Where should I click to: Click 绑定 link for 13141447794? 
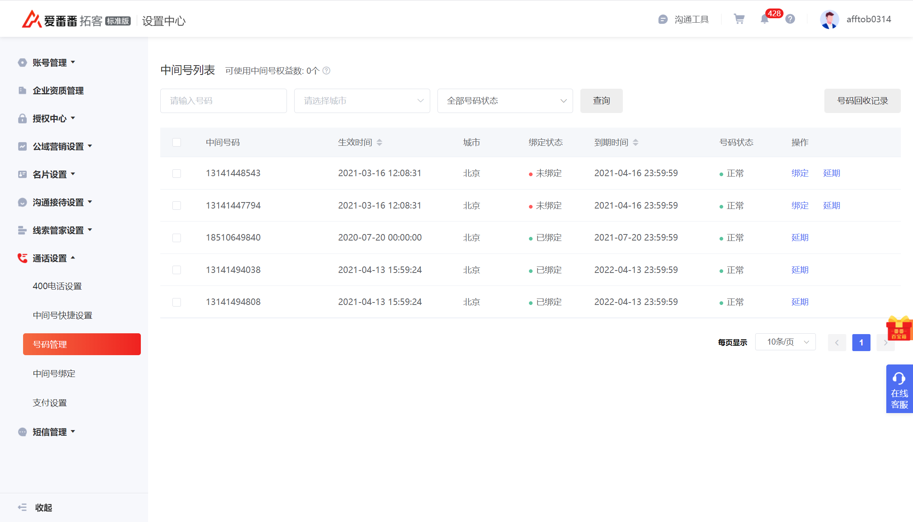(800, 206)
